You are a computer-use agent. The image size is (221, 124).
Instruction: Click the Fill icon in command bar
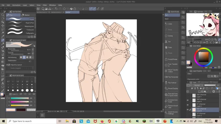click(71, 9)
